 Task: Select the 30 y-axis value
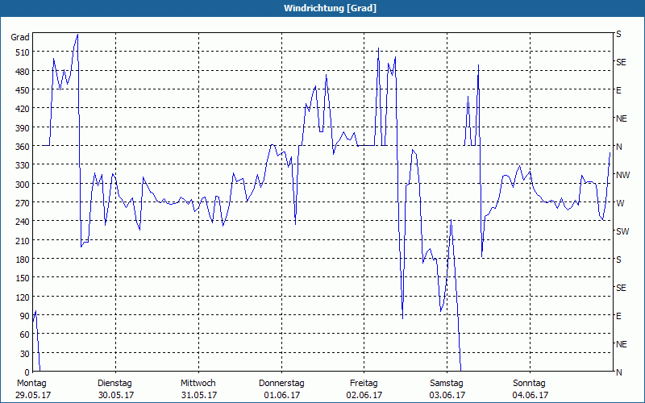point(25,354)
